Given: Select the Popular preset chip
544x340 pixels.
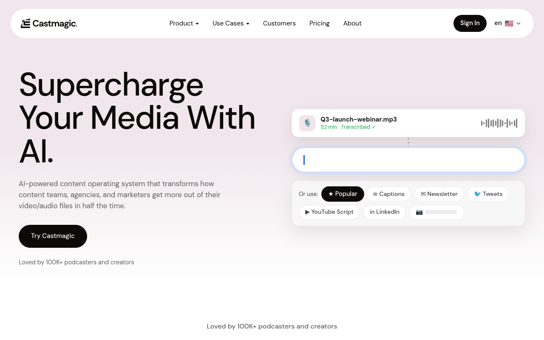Looking at the screenshot, I should tap(343, 194).
